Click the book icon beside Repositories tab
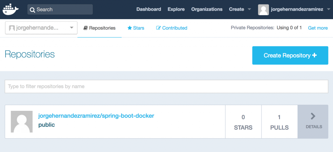The image size is (333, 152). pyautogui.click(x=86, y=28)
